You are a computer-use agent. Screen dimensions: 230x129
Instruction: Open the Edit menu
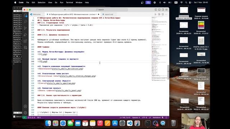pos(33,3)
